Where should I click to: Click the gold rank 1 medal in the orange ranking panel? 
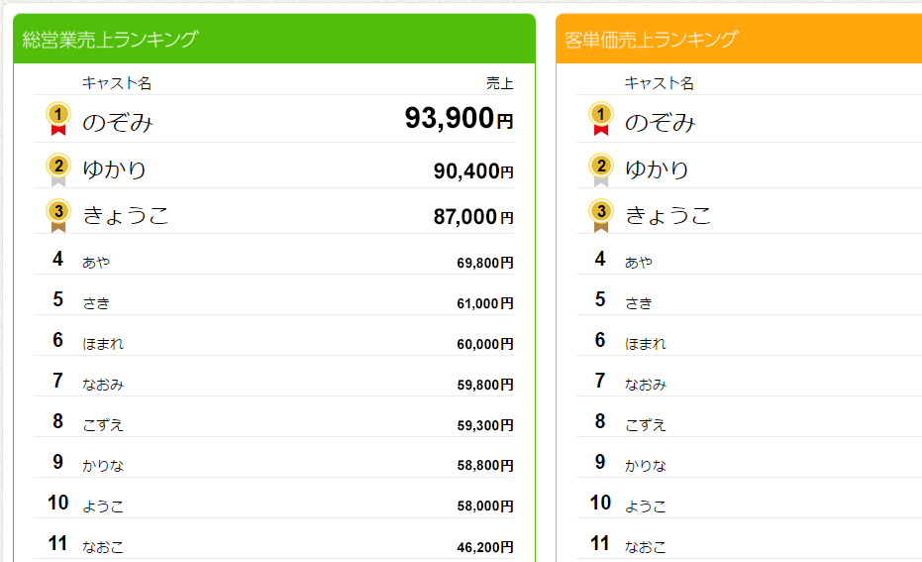(600, 119)
